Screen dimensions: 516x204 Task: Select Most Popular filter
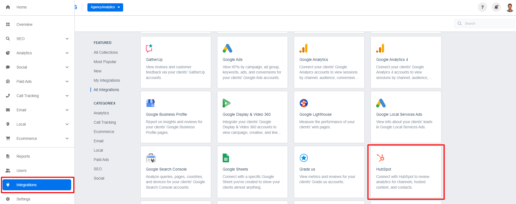(x=105, y=62)
